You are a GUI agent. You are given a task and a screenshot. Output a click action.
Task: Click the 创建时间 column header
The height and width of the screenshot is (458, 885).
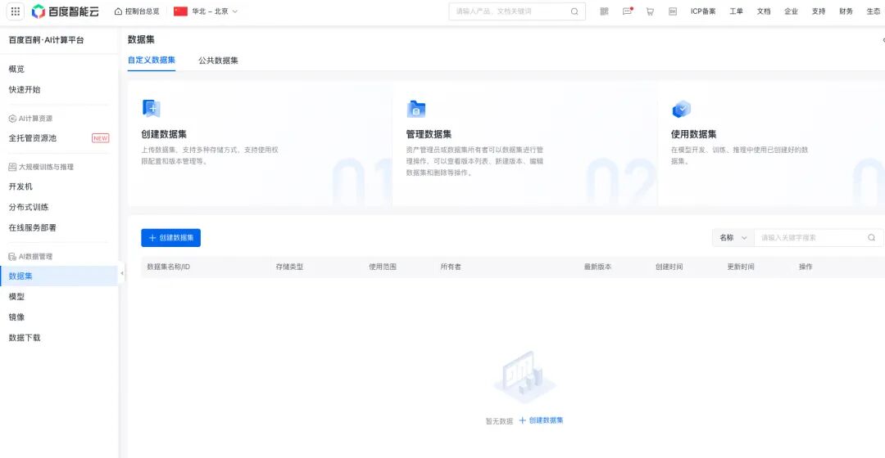click(x=669, y=267)
